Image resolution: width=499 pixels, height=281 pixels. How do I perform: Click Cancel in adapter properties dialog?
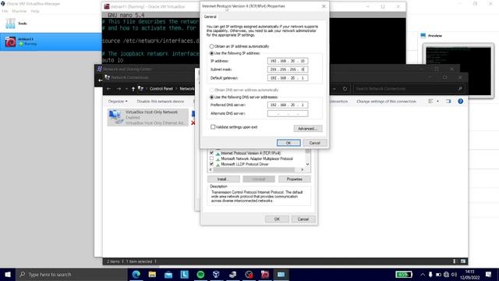tap(303, 219)
